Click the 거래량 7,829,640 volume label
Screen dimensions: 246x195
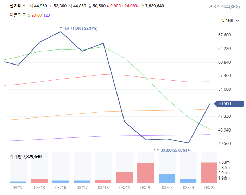click(x=25, y=157)
